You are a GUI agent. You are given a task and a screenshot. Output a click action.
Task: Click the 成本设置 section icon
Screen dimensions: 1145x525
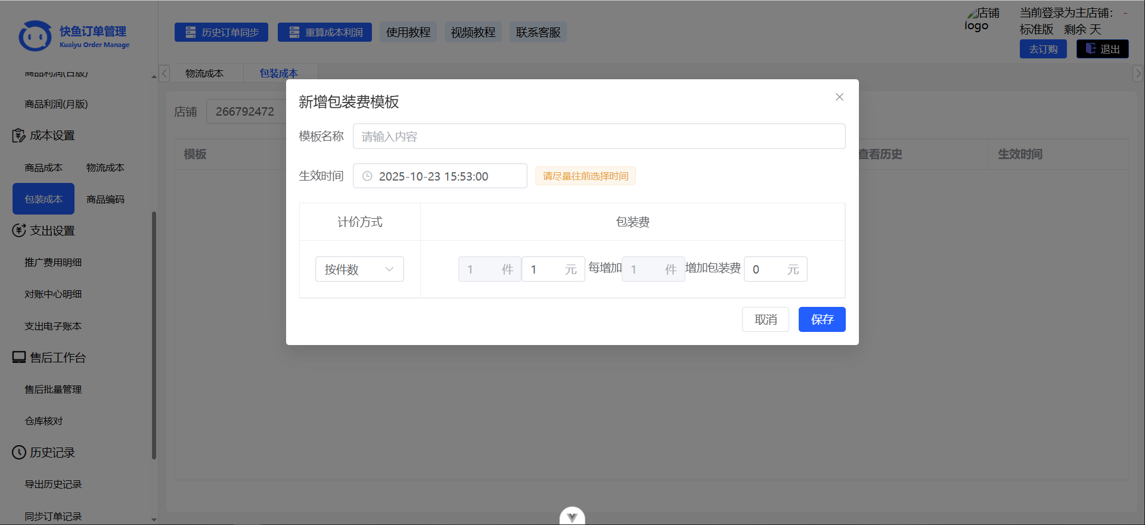[18, 136]
